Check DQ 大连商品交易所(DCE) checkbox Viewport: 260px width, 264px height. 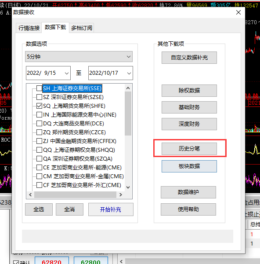(39, 123)
